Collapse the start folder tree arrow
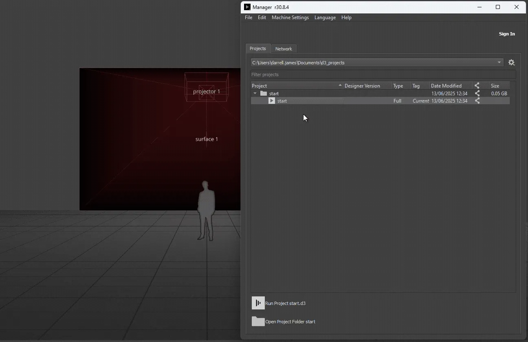 [x=255, y=93]
